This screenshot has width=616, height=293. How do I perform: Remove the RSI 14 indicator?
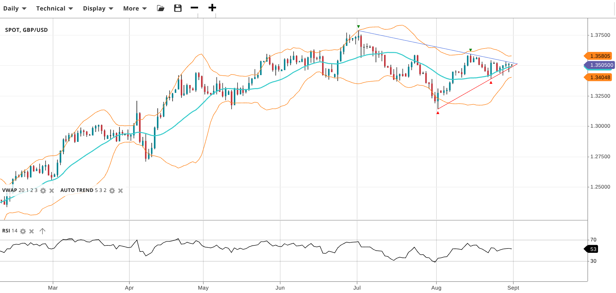click(32, 231)
